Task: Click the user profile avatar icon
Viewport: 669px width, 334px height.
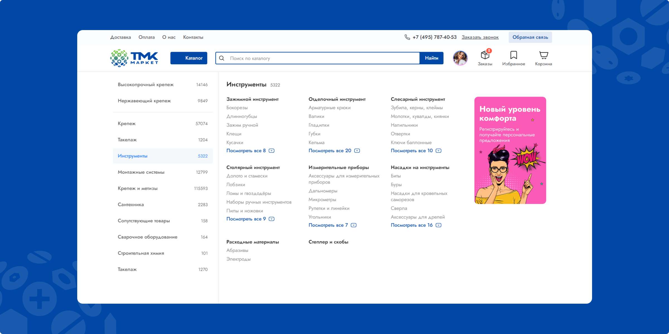Action: tap(460, 58)
